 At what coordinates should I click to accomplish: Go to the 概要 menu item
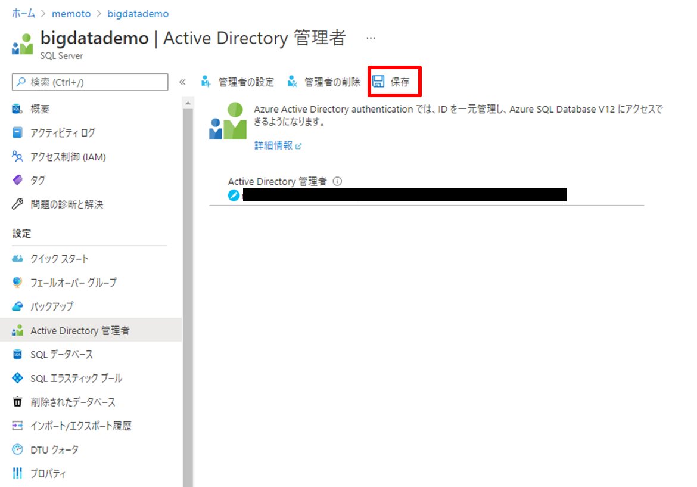coord(40,109)
